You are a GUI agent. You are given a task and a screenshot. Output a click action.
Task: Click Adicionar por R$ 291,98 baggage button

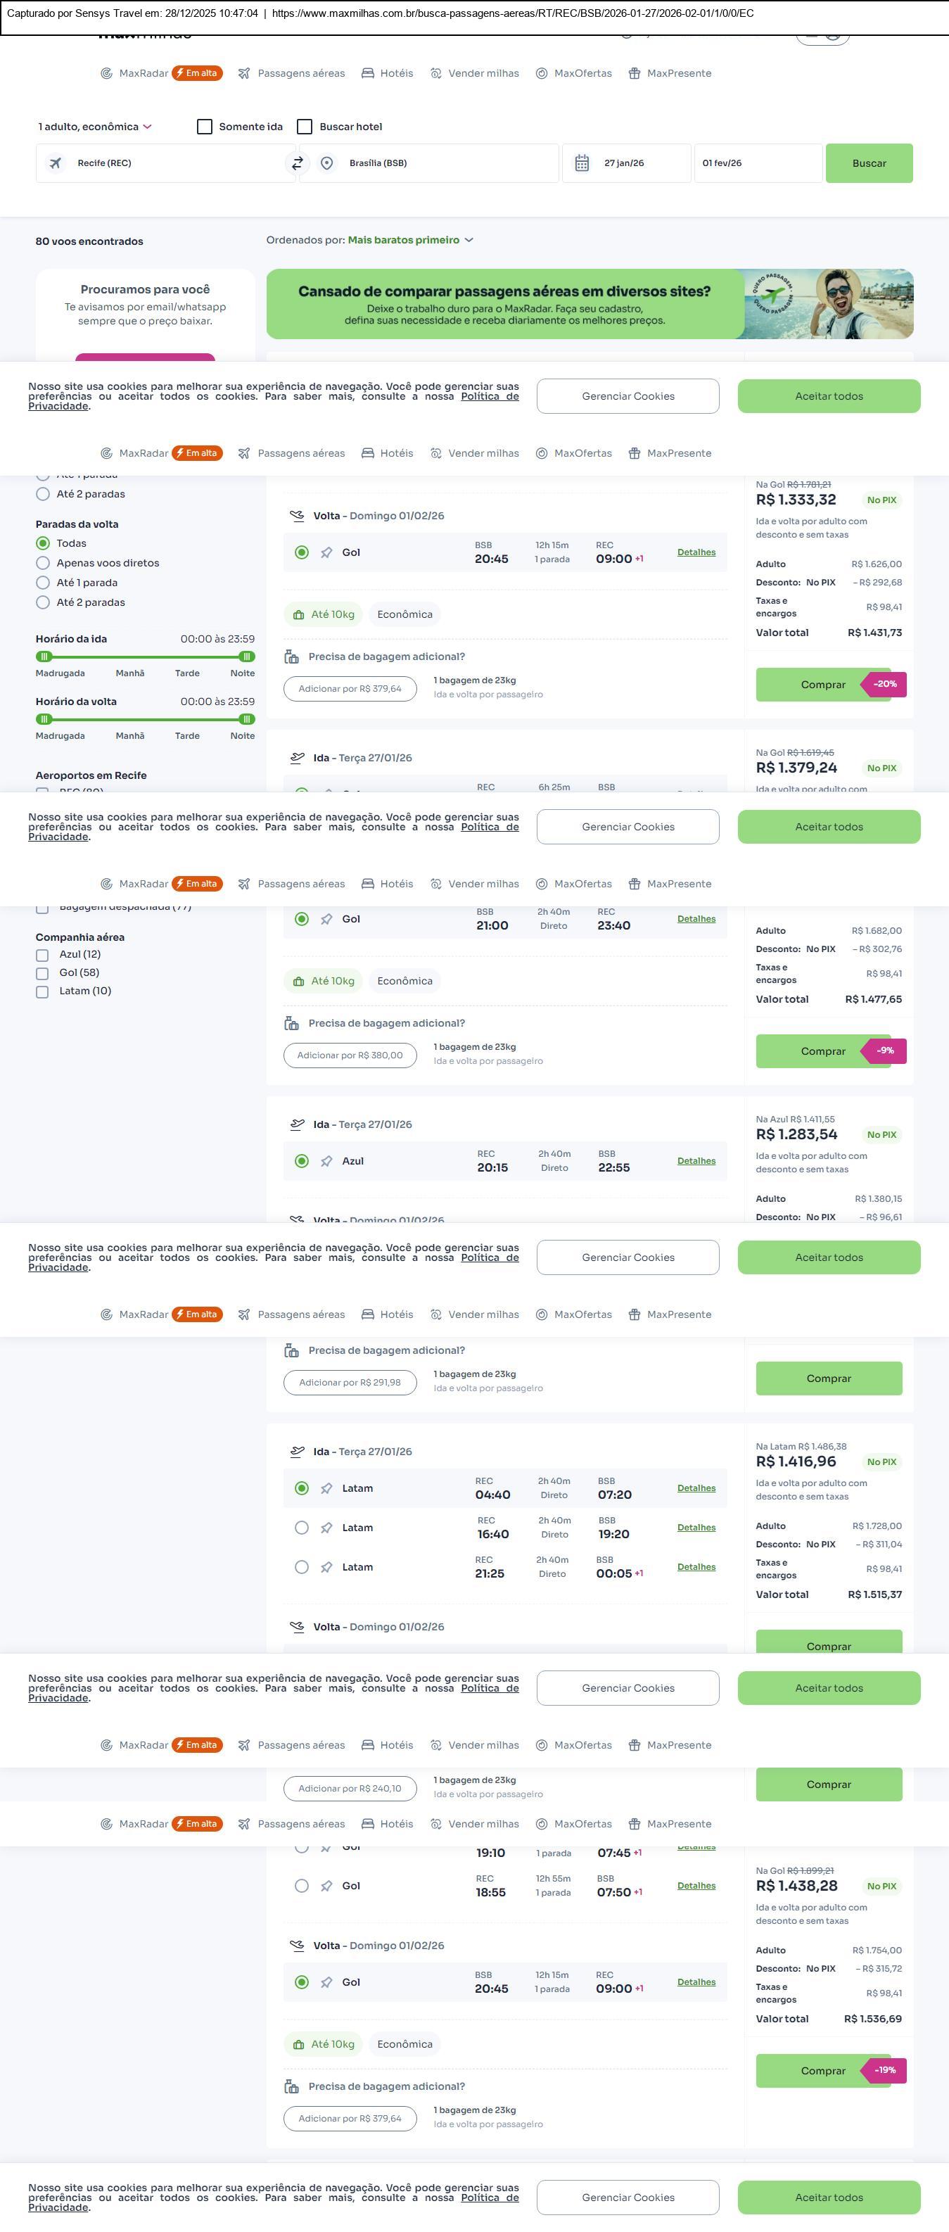pyautogui.click(x=350, y=1382)
